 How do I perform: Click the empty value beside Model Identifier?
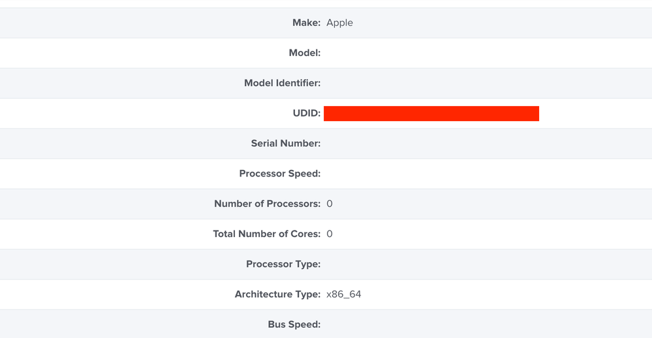486,83
